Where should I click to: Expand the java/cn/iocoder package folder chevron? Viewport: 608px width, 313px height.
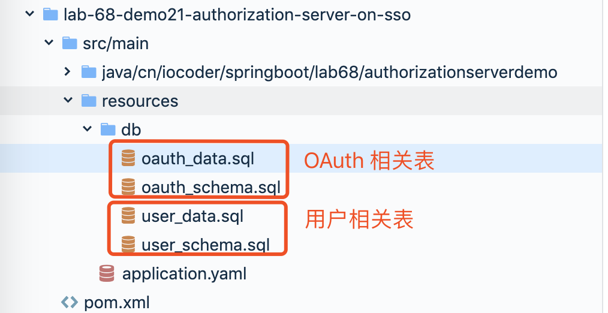click(68, 72)
